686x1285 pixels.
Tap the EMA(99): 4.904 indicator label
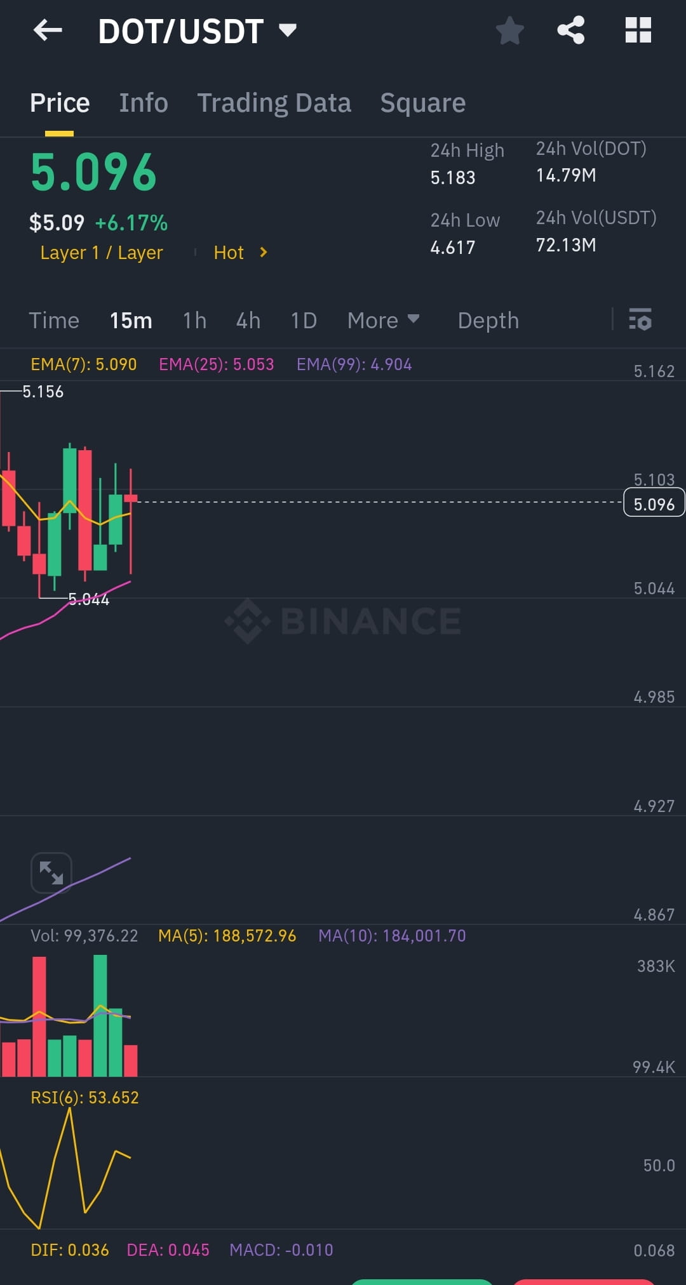(354, 364)
